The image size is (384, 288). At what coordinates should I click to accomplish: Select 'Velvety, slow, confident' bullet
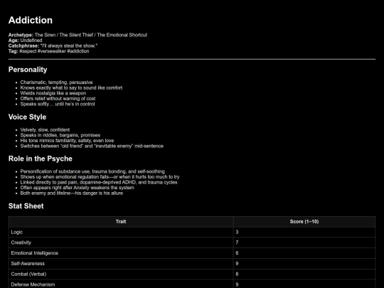pyautogui.click(x=45, y=129)
